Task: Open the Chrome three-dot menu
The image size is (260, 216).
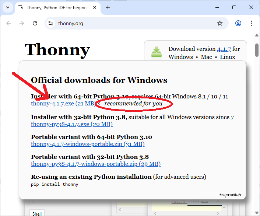Action: (252, 23)
